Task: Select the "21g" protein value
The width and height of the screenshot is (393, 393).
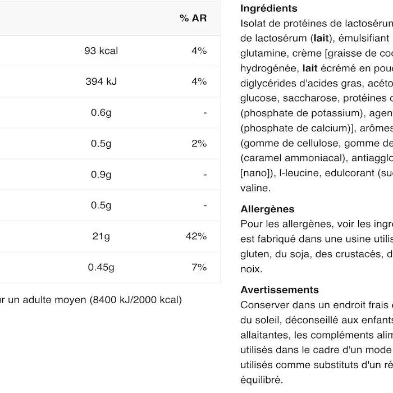Action: [101, 236]
